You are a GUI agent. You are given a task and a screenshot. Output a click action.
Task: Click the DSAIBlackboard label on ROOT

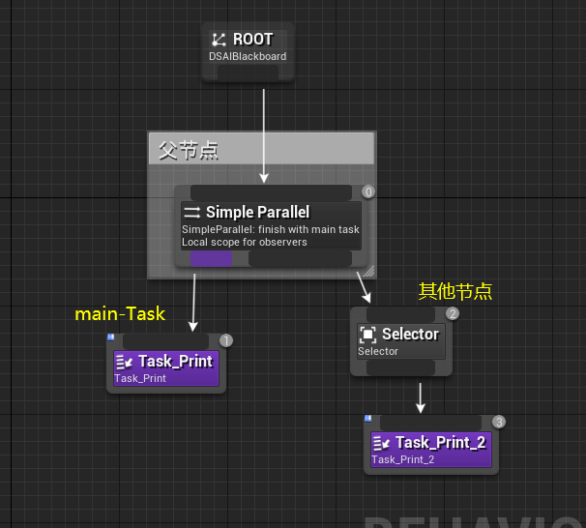248,56
